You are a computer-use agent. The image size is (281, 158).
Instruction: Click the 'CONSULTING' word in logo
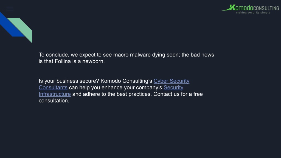(x=266, y=8)
